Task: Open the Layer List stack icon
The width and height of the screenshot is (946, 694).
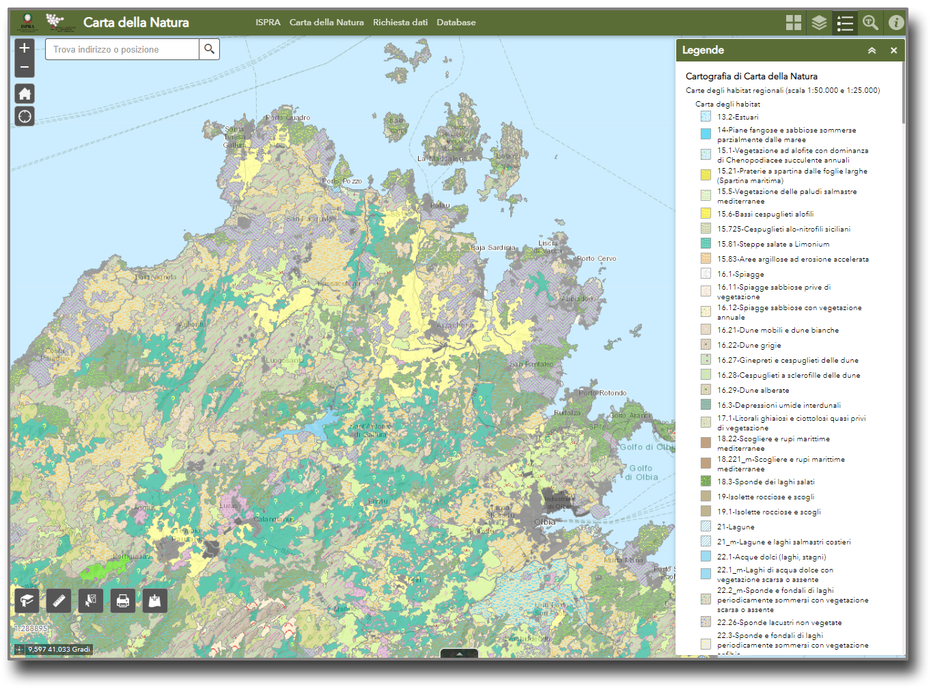Action: coord(819,23)
